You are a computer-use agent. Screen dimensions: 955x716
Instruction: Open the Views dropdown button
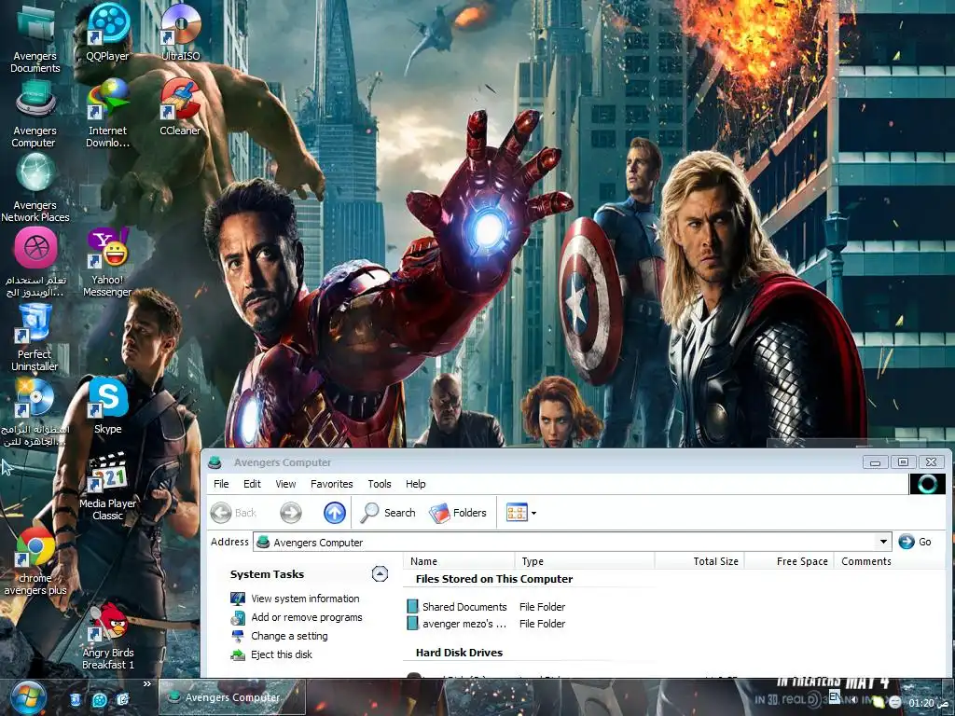(x=521, y=513)
